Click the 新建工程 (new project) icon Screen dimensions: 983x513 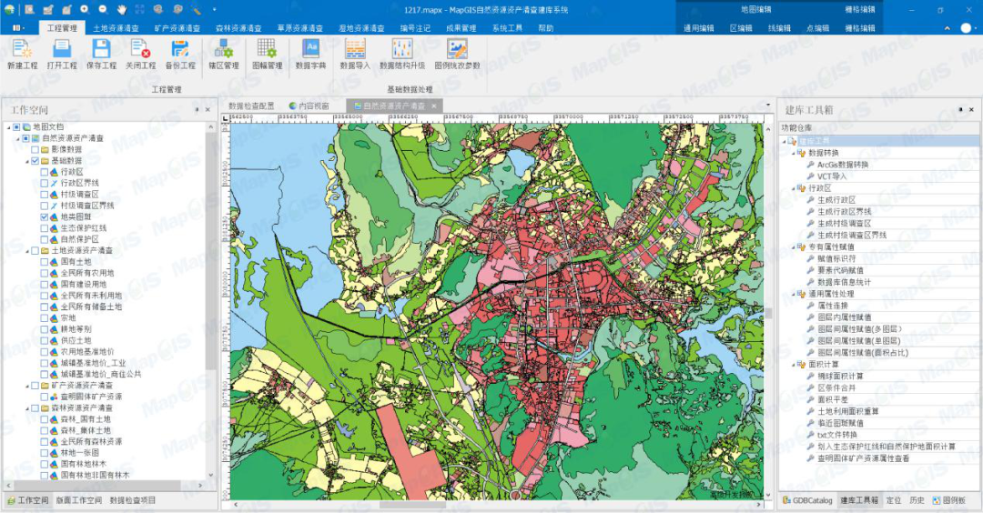[22, 49]
